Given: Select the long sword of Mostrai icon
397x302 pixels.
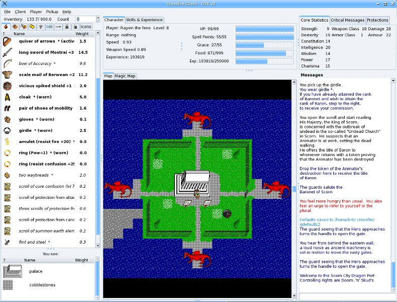Looking at the screenshot, I should (x=7, y=52).
